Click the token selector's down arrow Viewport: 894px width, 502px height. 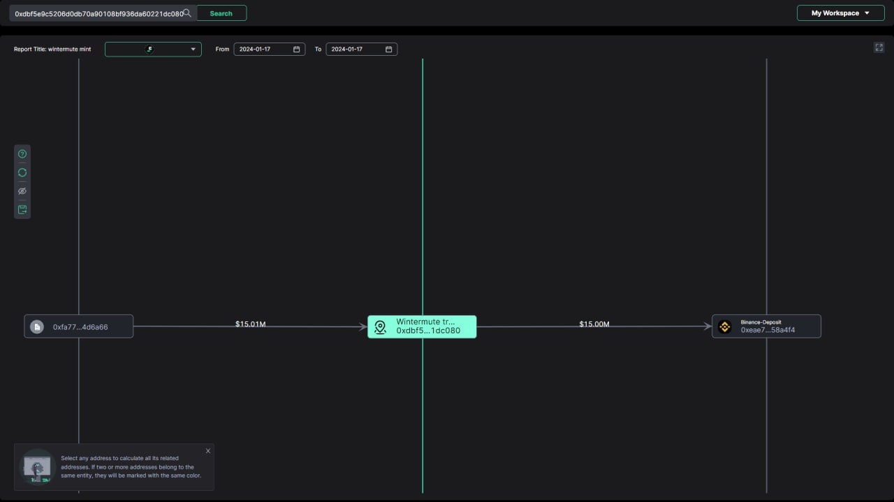(x=193, y=50)
